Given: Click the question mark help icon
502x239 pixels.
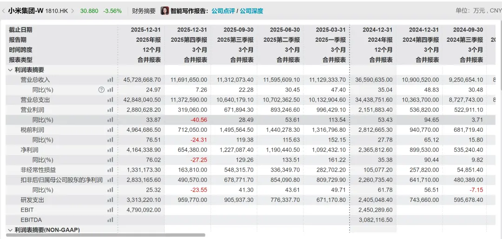Looking at the screenshot, I should [x=101, y=90].
